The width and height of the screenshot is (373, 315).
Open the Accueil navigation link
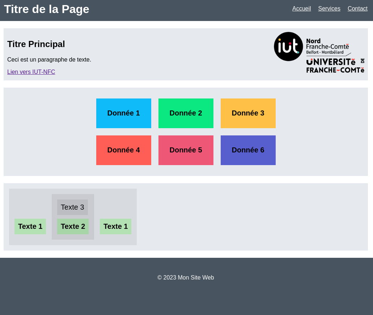[x=301, y=9]
